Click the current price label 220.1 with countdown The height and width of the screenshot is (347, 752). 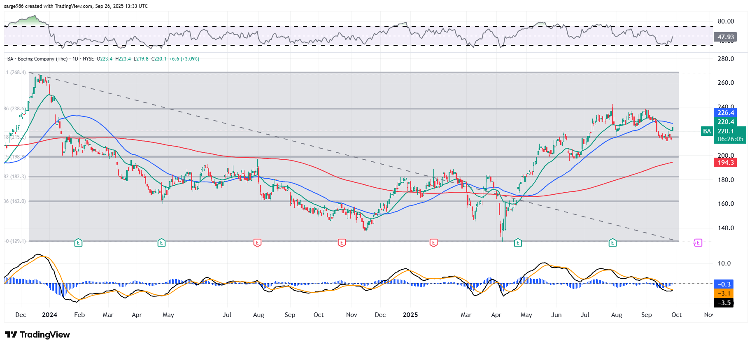730,135
